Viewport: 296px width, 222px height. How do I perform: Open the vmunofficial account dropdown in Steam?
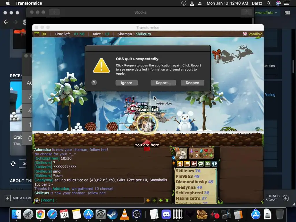[266, 13]
